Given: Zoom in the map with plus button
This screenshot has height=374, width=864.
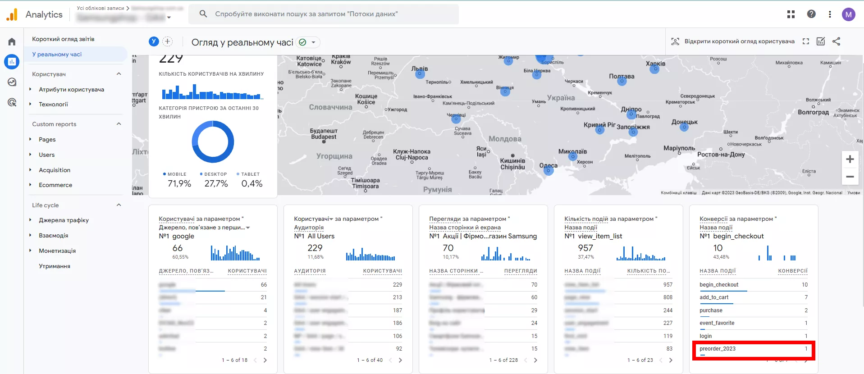Looking at the screenshot, I should point(850,159).
